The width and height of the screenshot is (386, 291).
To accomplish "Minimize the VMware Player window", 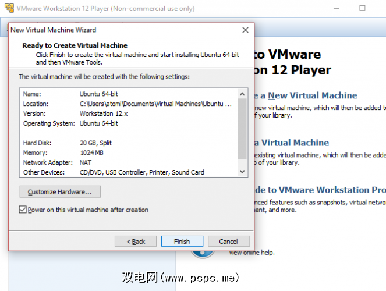I will pyautogui.click(x=337, y=8).
